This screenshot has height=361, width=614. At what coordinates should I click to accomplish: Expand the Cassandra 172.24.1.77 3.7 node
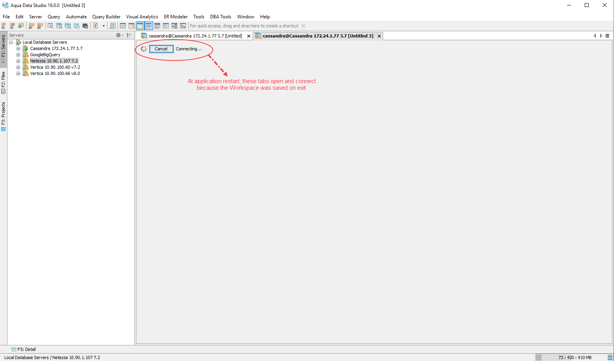18,48
